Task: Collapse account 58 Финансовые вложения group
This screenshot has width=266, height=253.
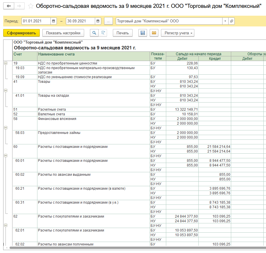Action: (6, 128)
